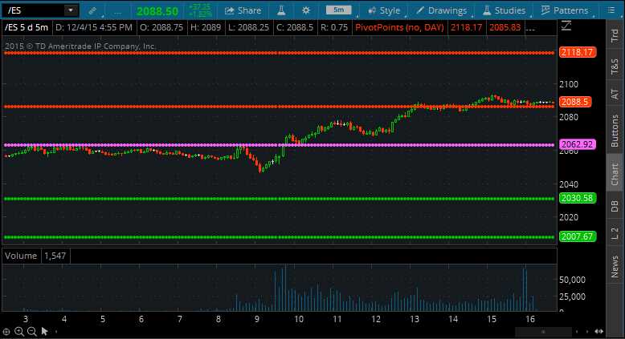
Task: Click the Studies button
Action: click(503, 10)
